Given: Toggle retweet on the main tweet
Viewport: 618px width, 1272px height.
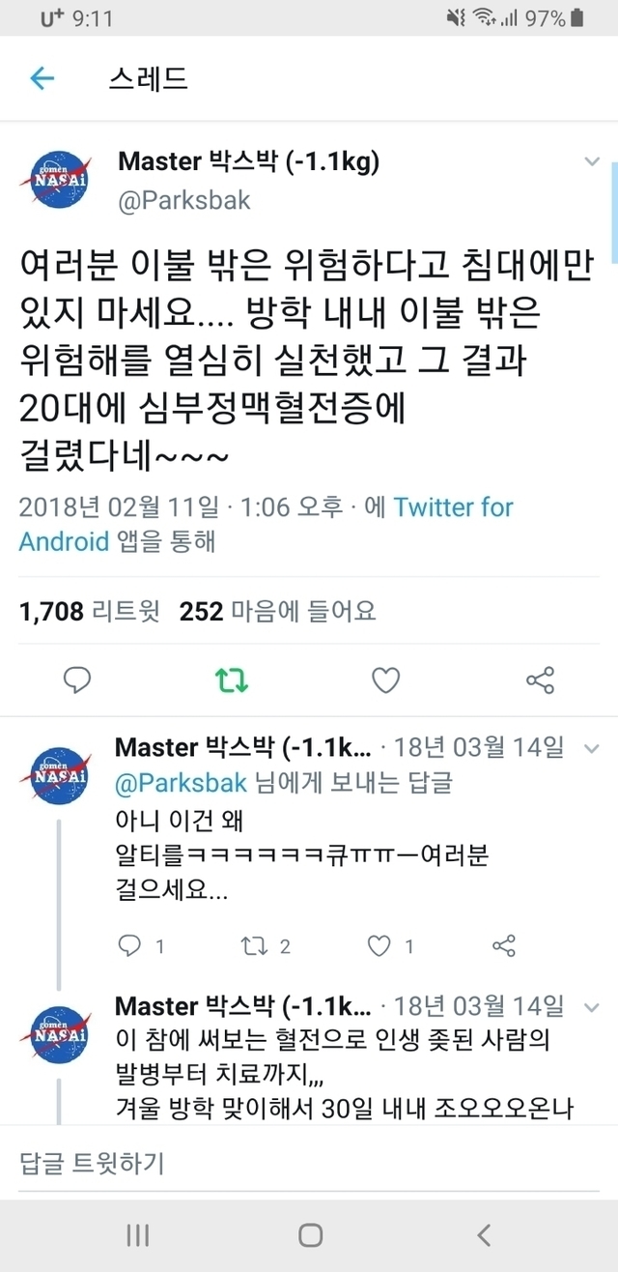Looking at the screenshot, I should pos(231,680).
